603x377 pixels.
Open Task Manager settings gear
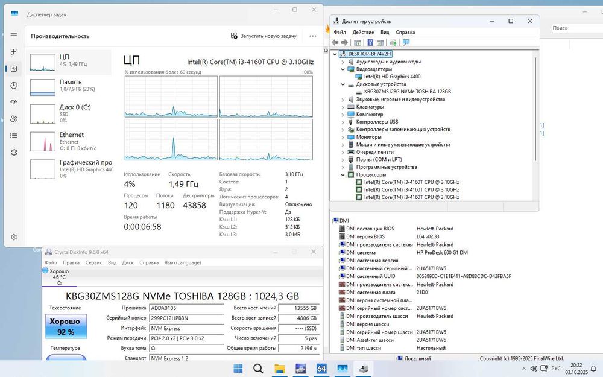point(14,237)
